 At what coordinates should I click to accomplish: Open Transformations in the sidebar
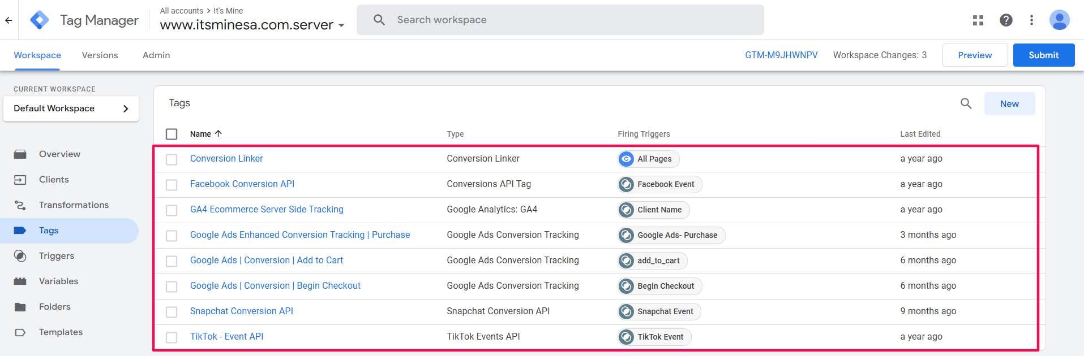click(74, 205)
